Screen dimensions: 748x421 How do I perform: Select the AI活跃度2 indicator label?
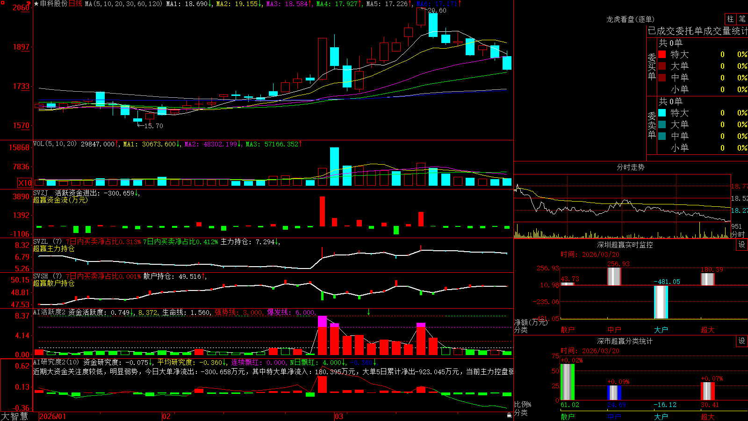pyautogui.click(x=50, y=312)
